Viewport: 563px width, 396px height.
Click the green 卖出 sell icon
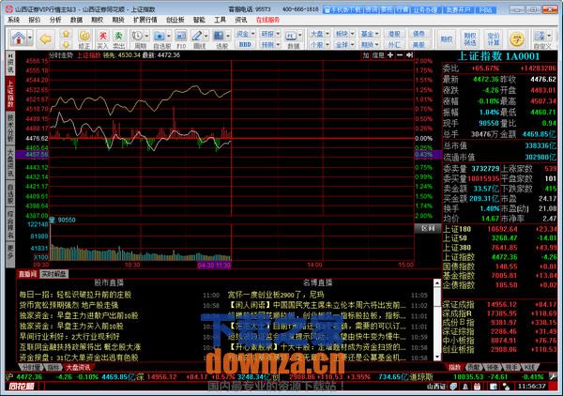(x=118, y=38)
